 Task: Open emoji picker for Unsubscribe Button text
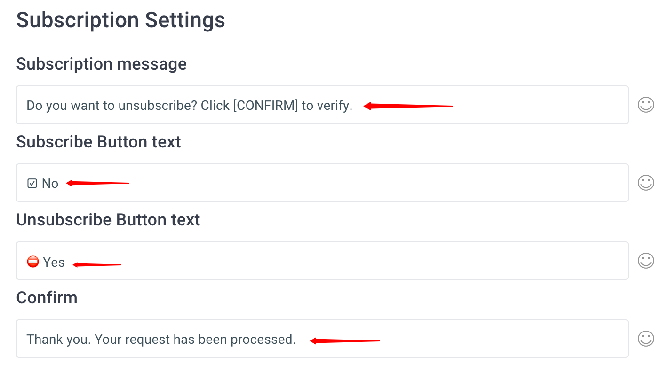(646, 261)
